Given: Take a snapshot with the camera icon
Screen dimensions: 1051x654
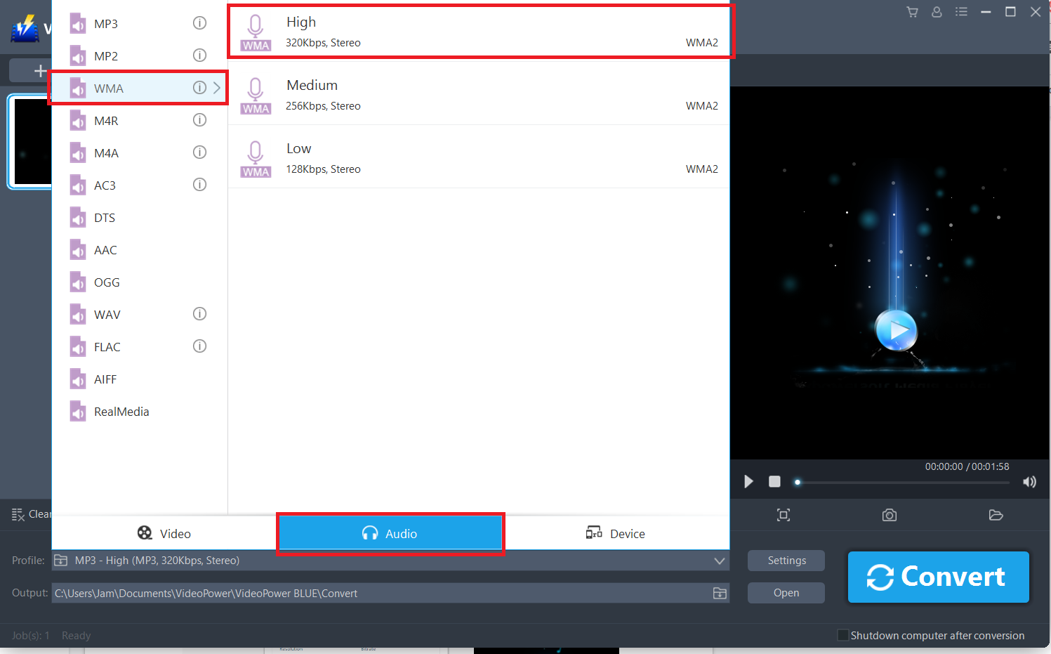Looking at the screenshot, I should [889, 515].
